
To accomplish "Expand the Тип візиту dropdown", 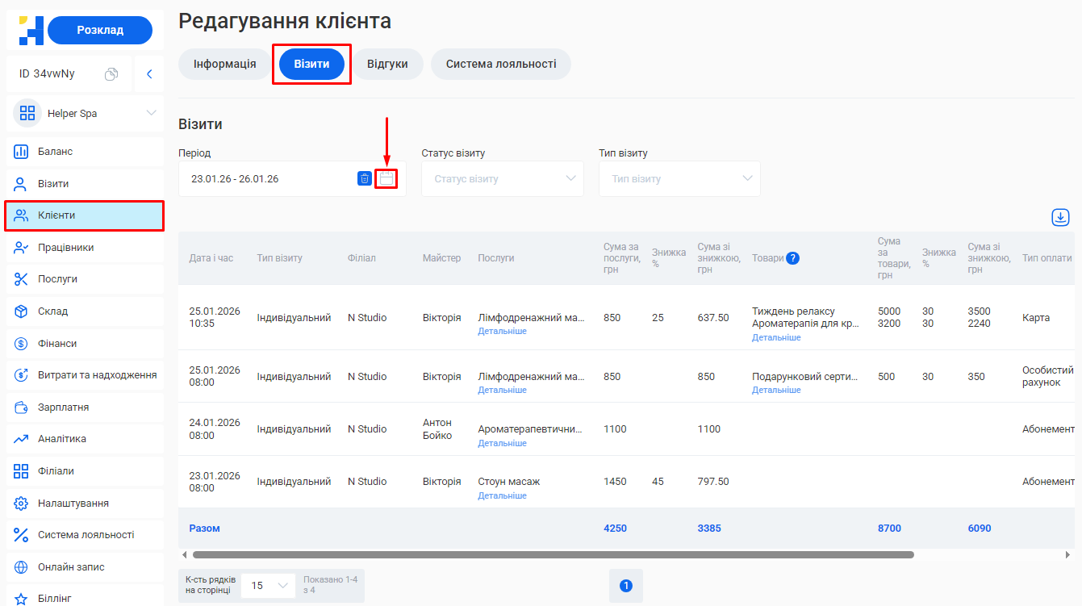I will tap(679, 178).
